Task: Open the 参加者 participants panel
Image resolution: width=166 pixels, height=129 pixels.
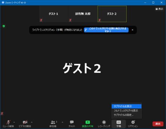Action: 53,124
